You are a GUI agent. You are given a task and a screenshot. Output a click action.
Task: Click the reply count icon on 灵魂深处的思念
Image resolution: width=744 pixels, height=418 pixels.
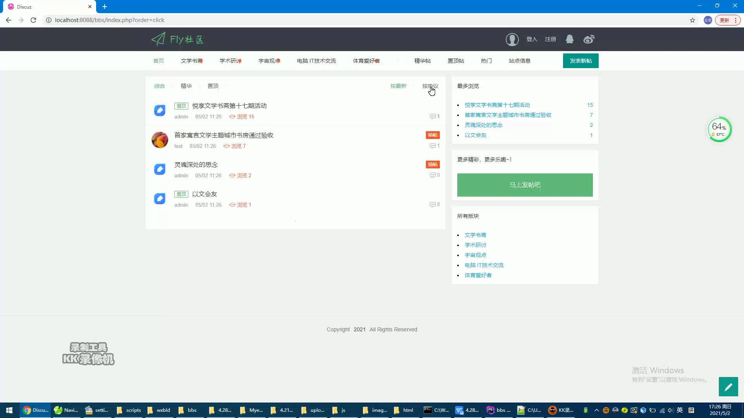pyautogui.click(x=432, y=175)
